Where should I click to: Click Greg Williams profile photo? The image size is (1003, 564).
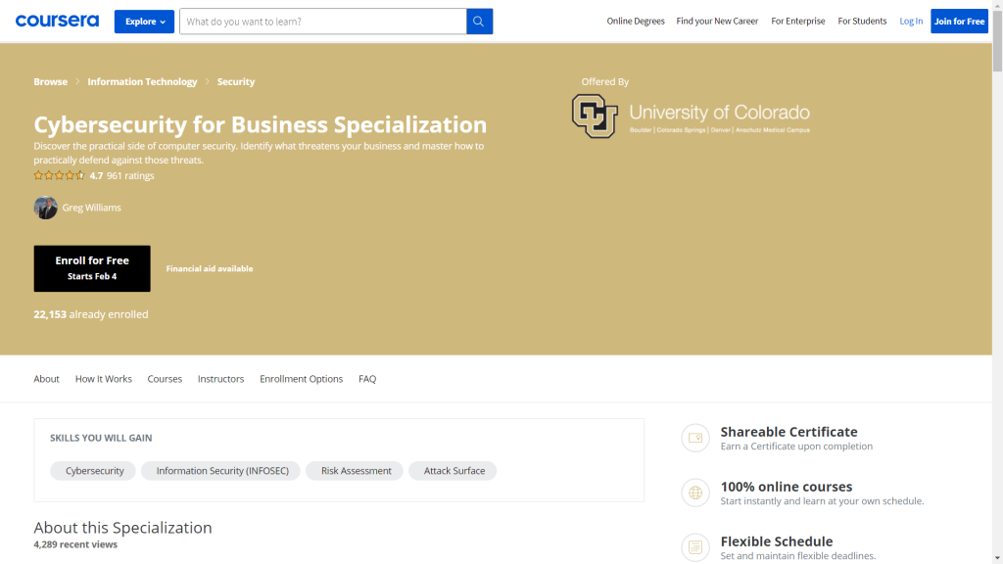point(45,208)
